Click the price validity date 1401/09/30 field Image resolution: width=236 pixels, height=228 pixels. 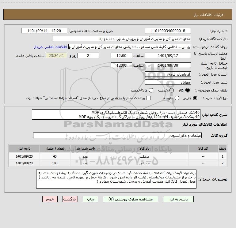click(x=168, y=65)
